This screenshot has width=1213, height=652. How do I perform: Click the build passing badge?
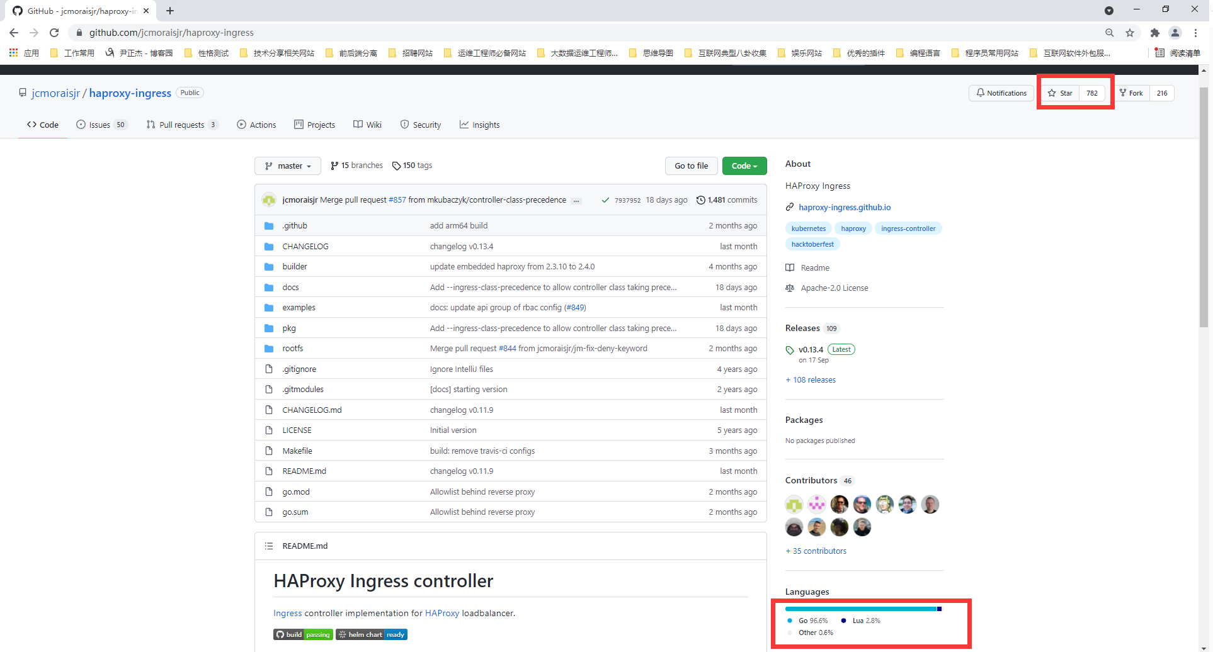[x=303, y=634]
